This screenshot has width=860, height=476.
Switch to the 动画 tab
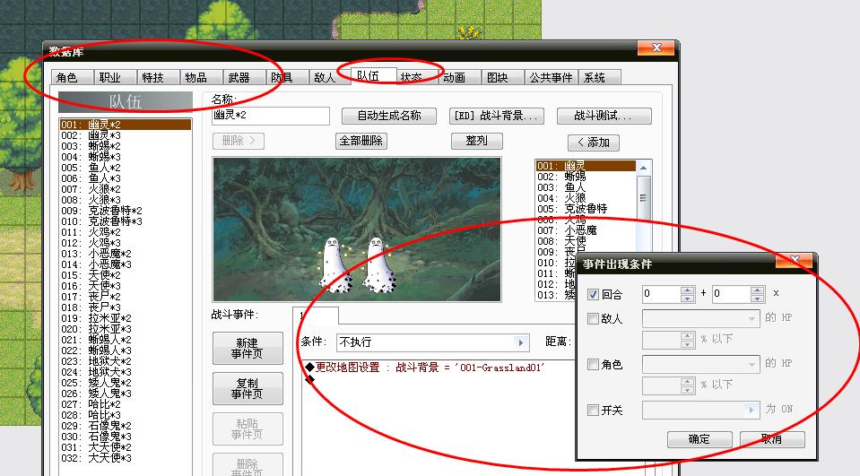(x=460, y=77)
